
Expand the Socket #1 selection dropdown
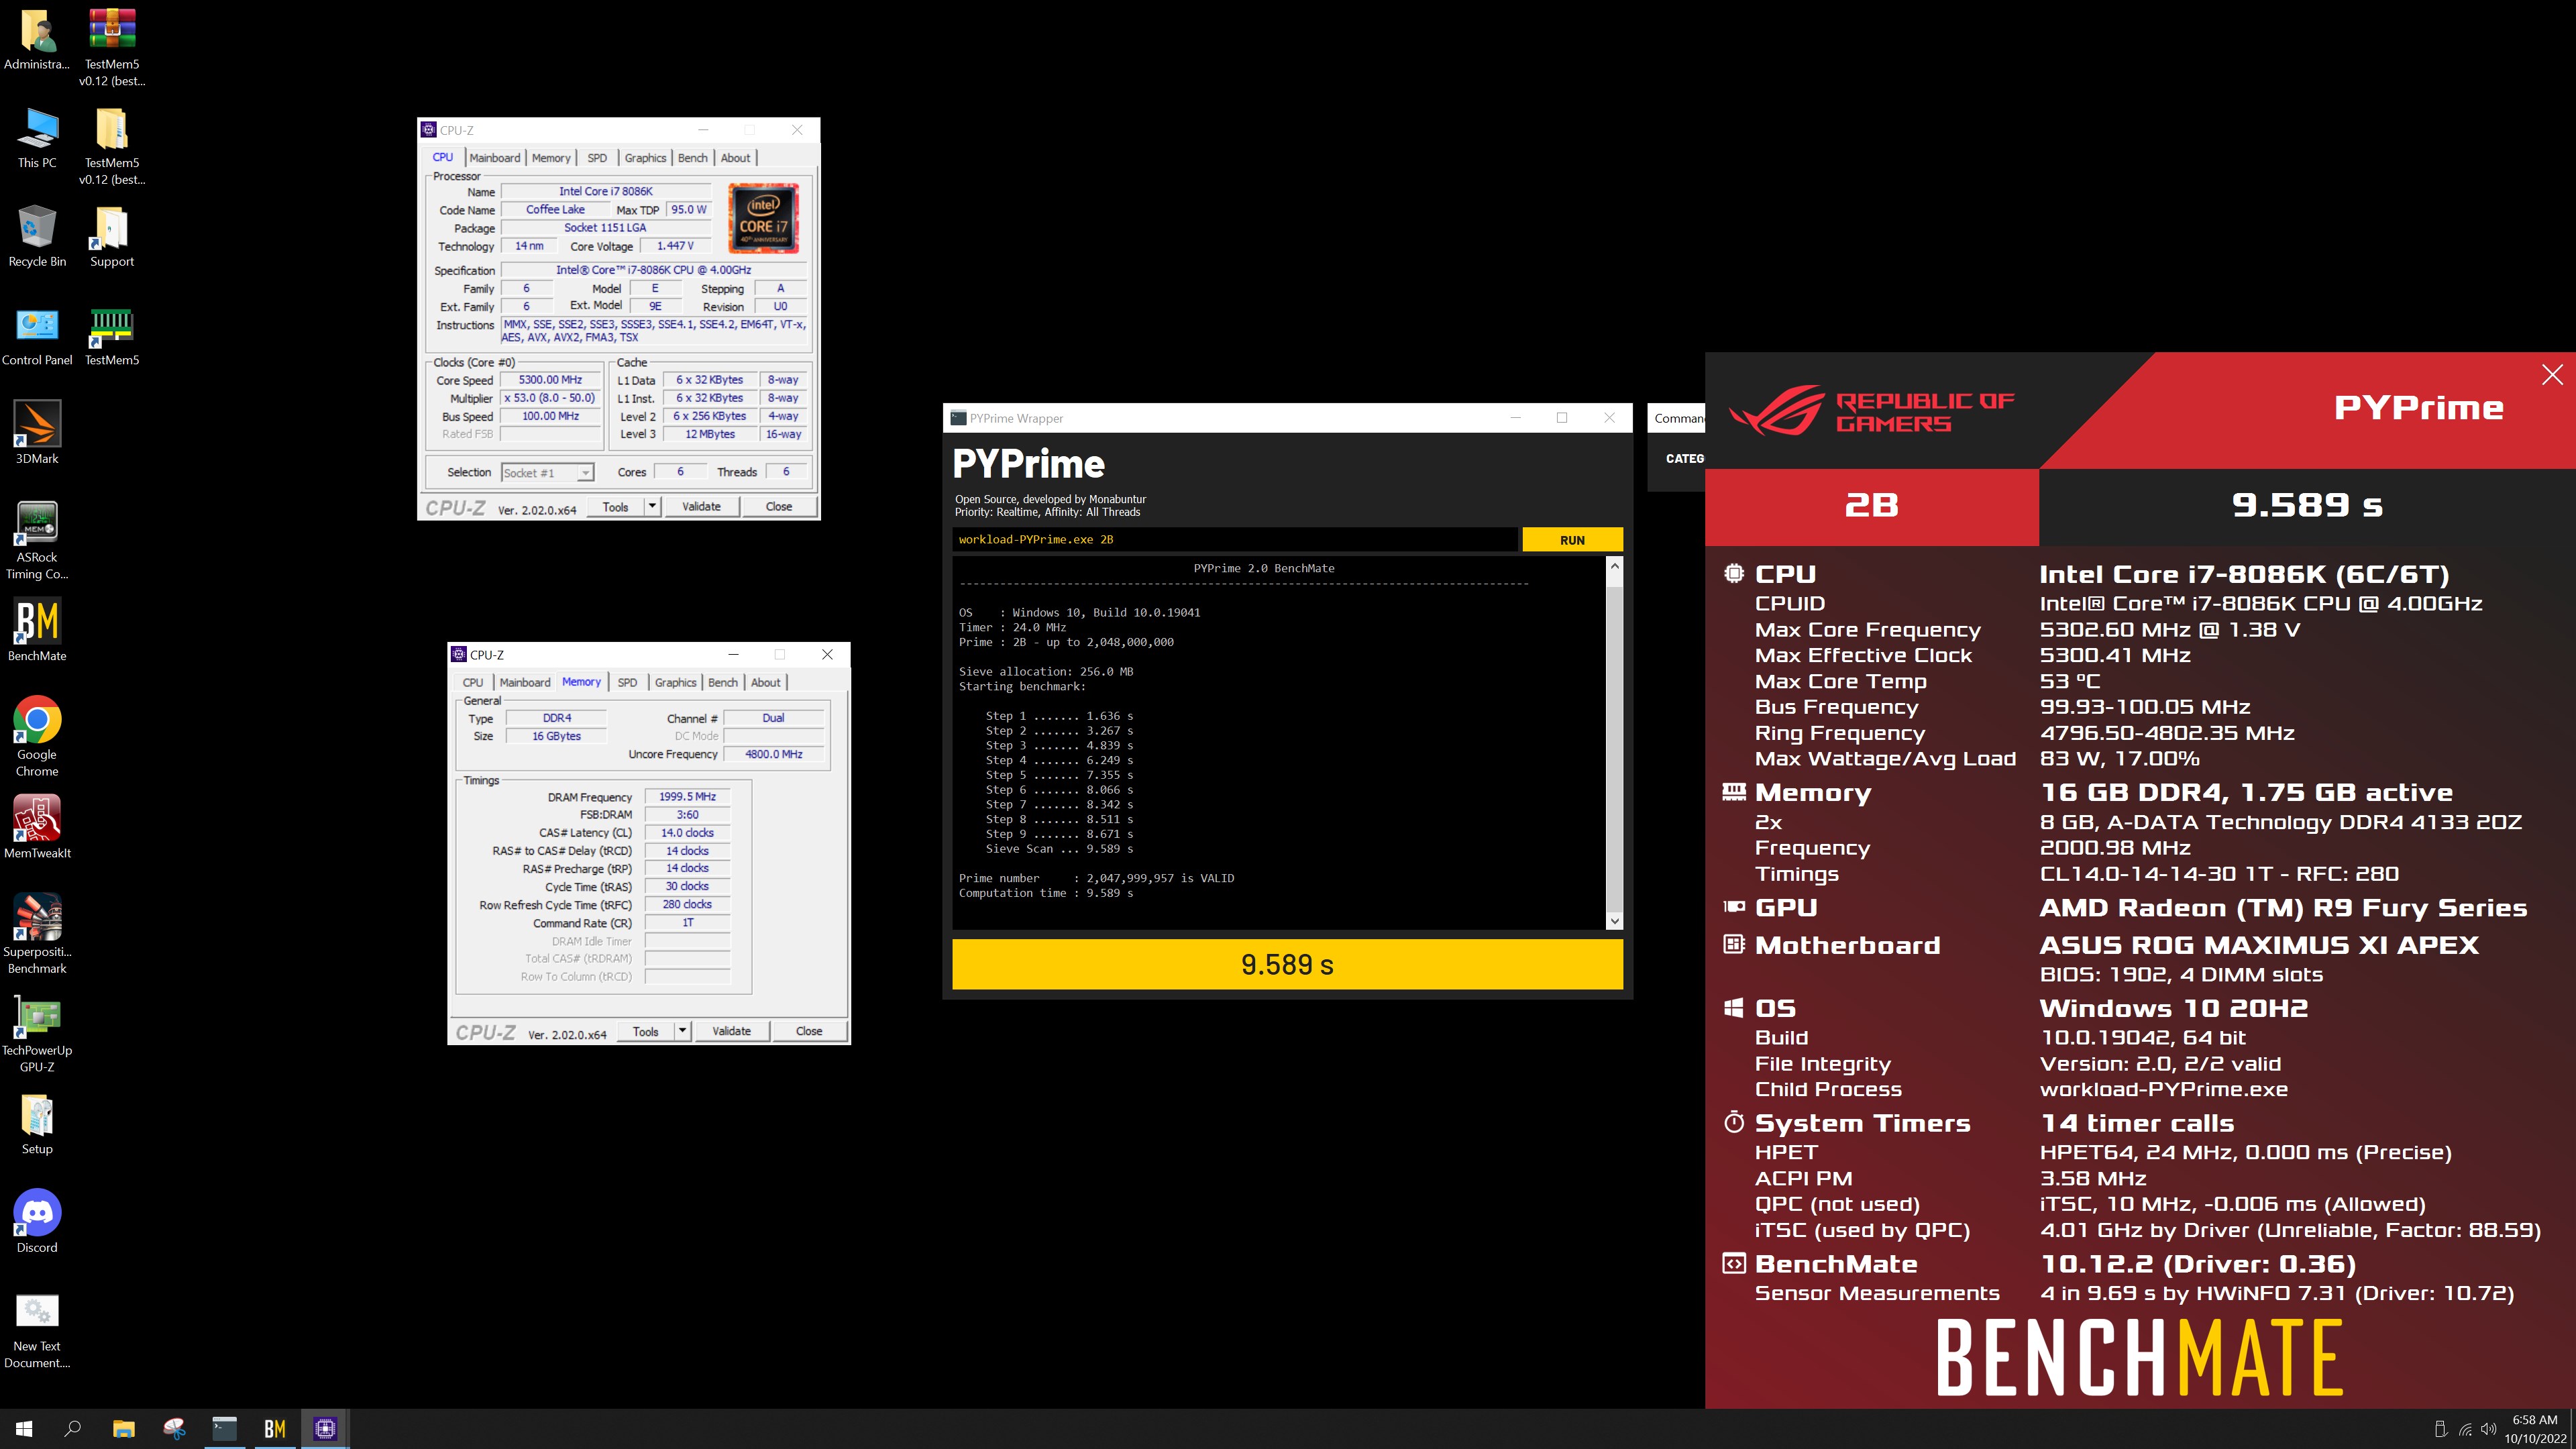[x=585, y=473]
